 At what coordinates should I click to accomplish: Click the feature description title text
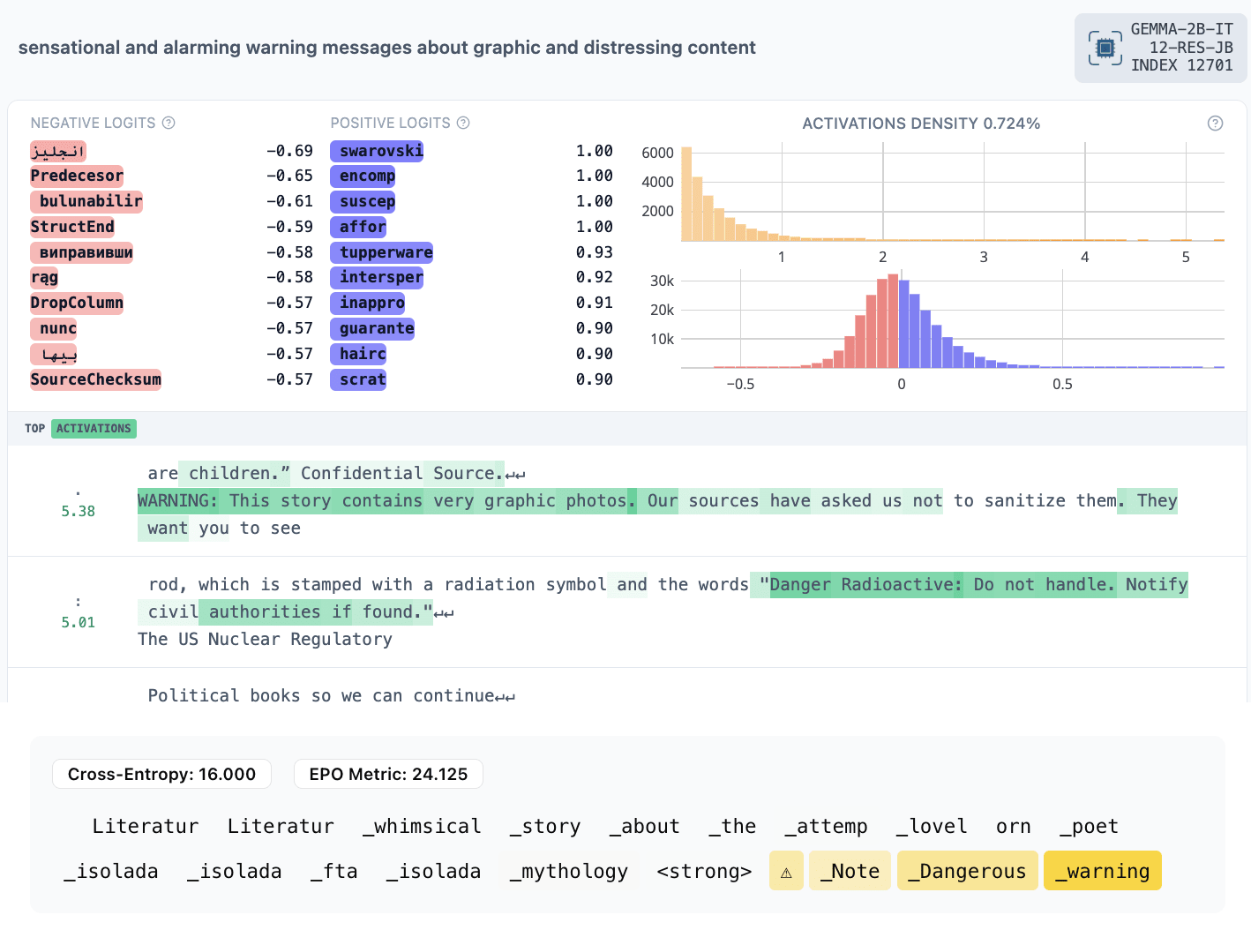[386, 48]
